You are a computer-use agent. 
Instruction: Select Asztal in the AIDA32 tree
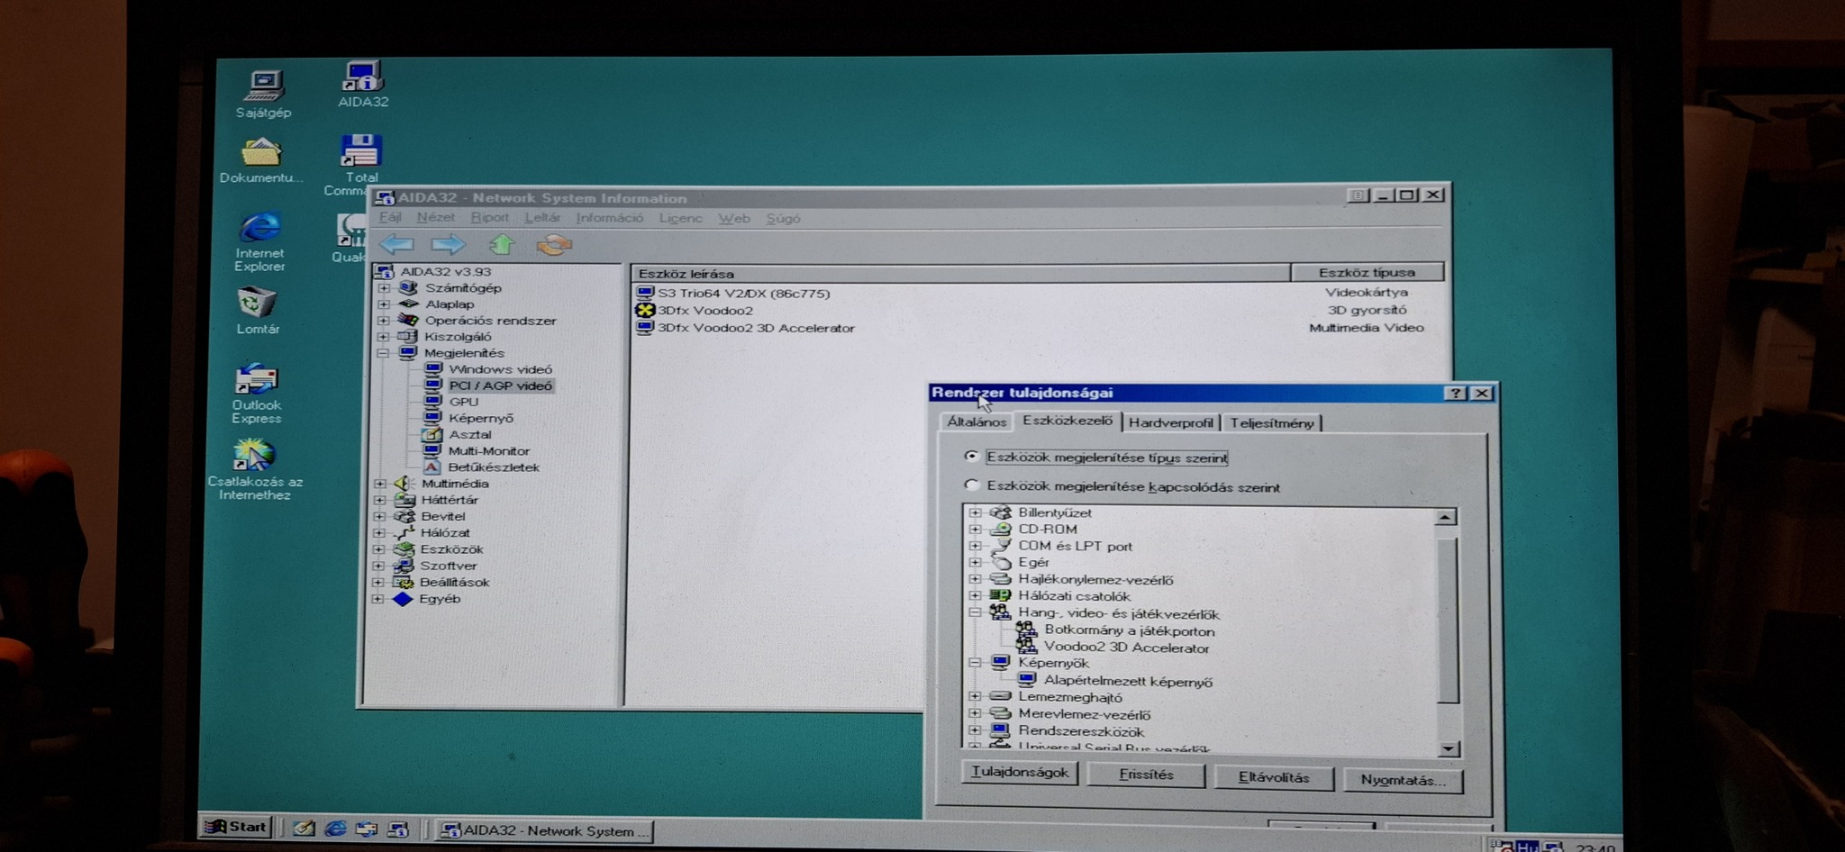pos(469,434)
